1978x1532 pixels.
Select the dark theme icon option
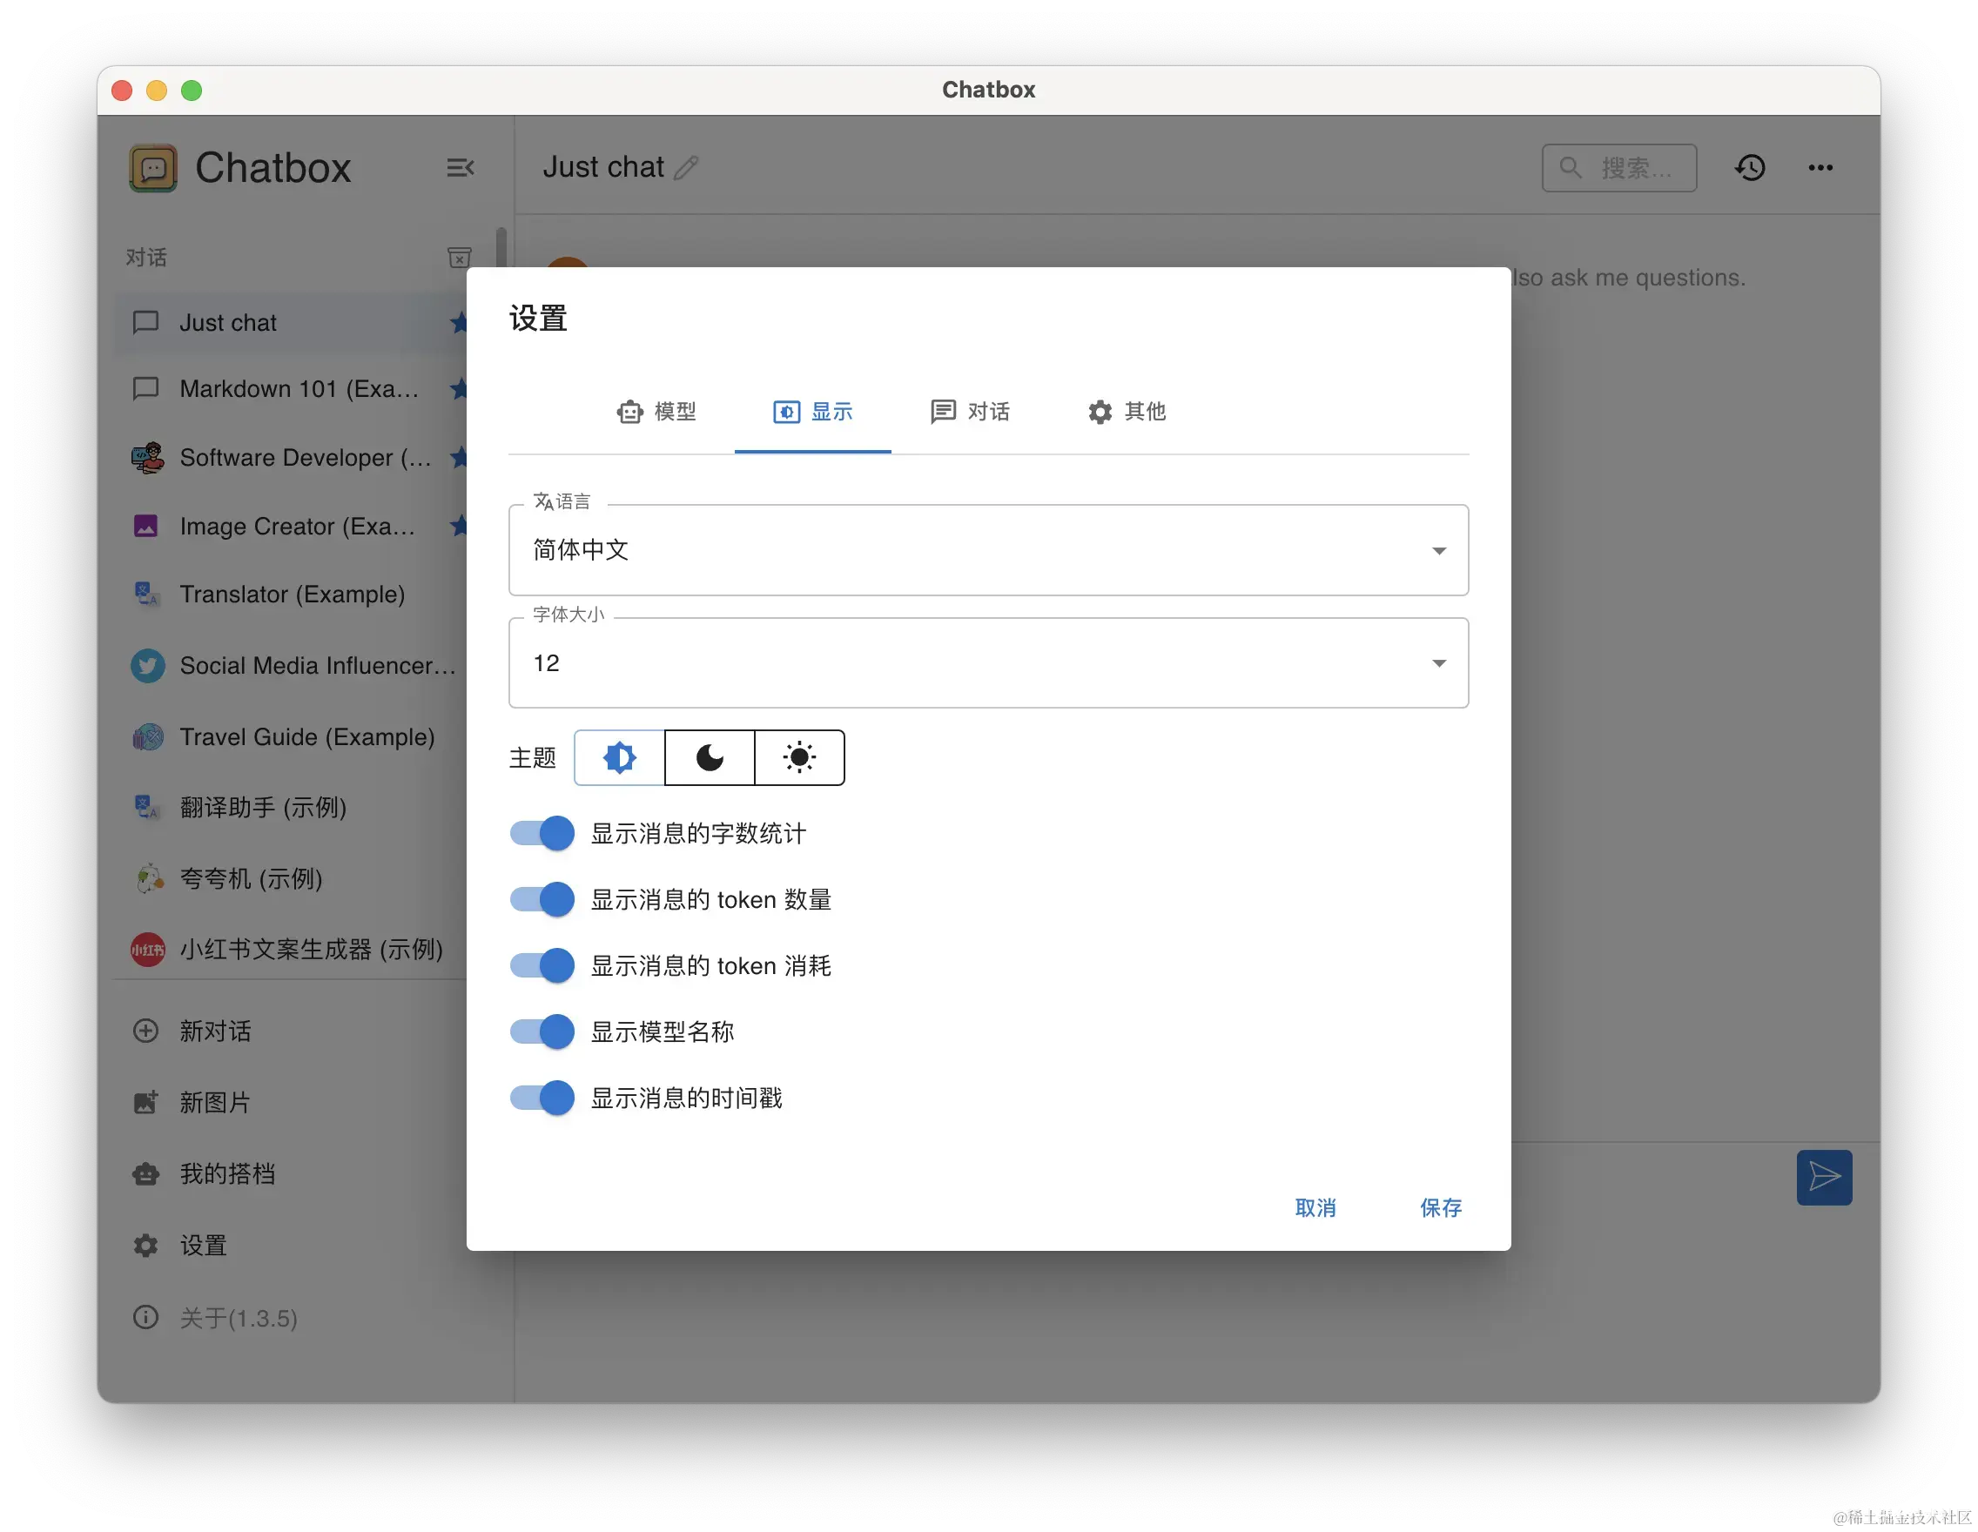point(710,756)
